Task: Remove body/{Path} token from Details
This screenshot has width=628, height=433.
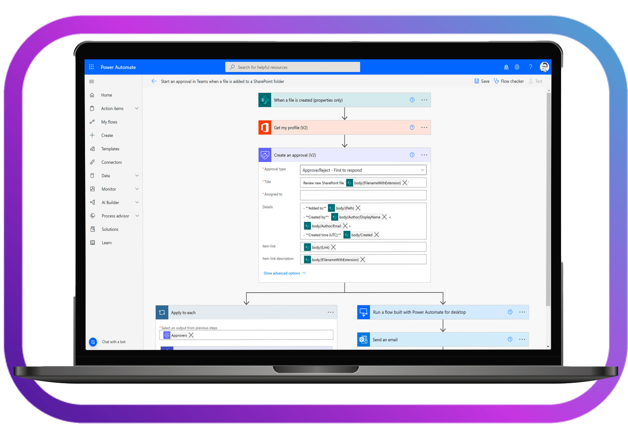Action: 358,208
